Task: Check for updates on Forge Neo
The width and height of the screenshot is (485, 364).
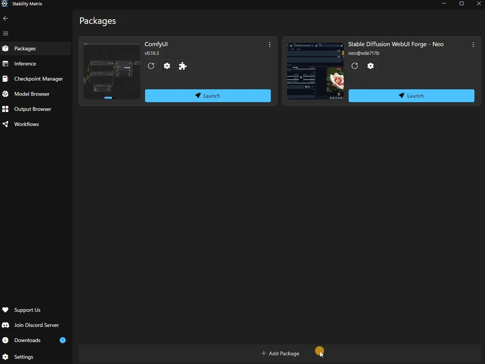Action: pyautogui.click(x=355, y=66)
